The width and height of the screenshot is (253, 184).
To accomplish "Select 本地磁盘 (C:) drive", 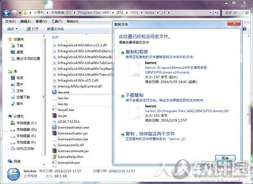I will click(23, 123).
